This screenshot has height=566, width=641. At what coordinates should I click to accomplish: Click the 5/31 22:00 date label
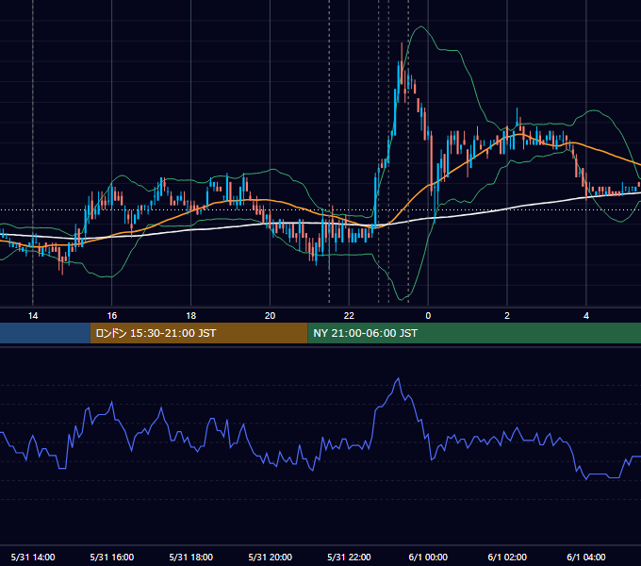[x=349, y=557]
